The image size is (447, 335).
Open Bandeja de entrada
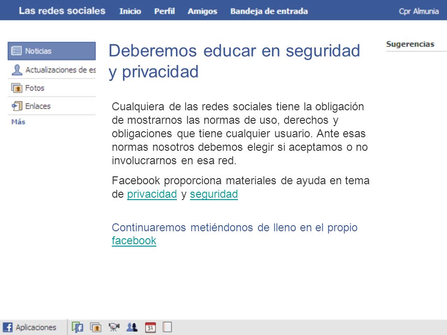click(x=269, y=11)
